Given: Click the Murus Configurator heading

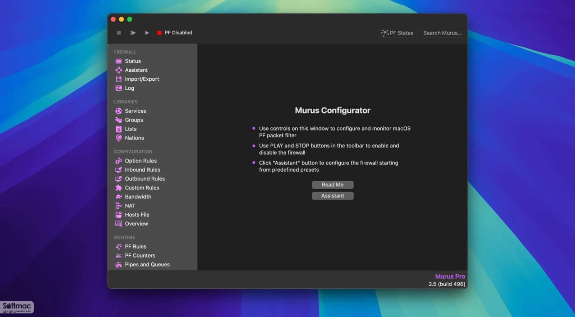Looking at the screenshot, I should [x=333, y=110].
